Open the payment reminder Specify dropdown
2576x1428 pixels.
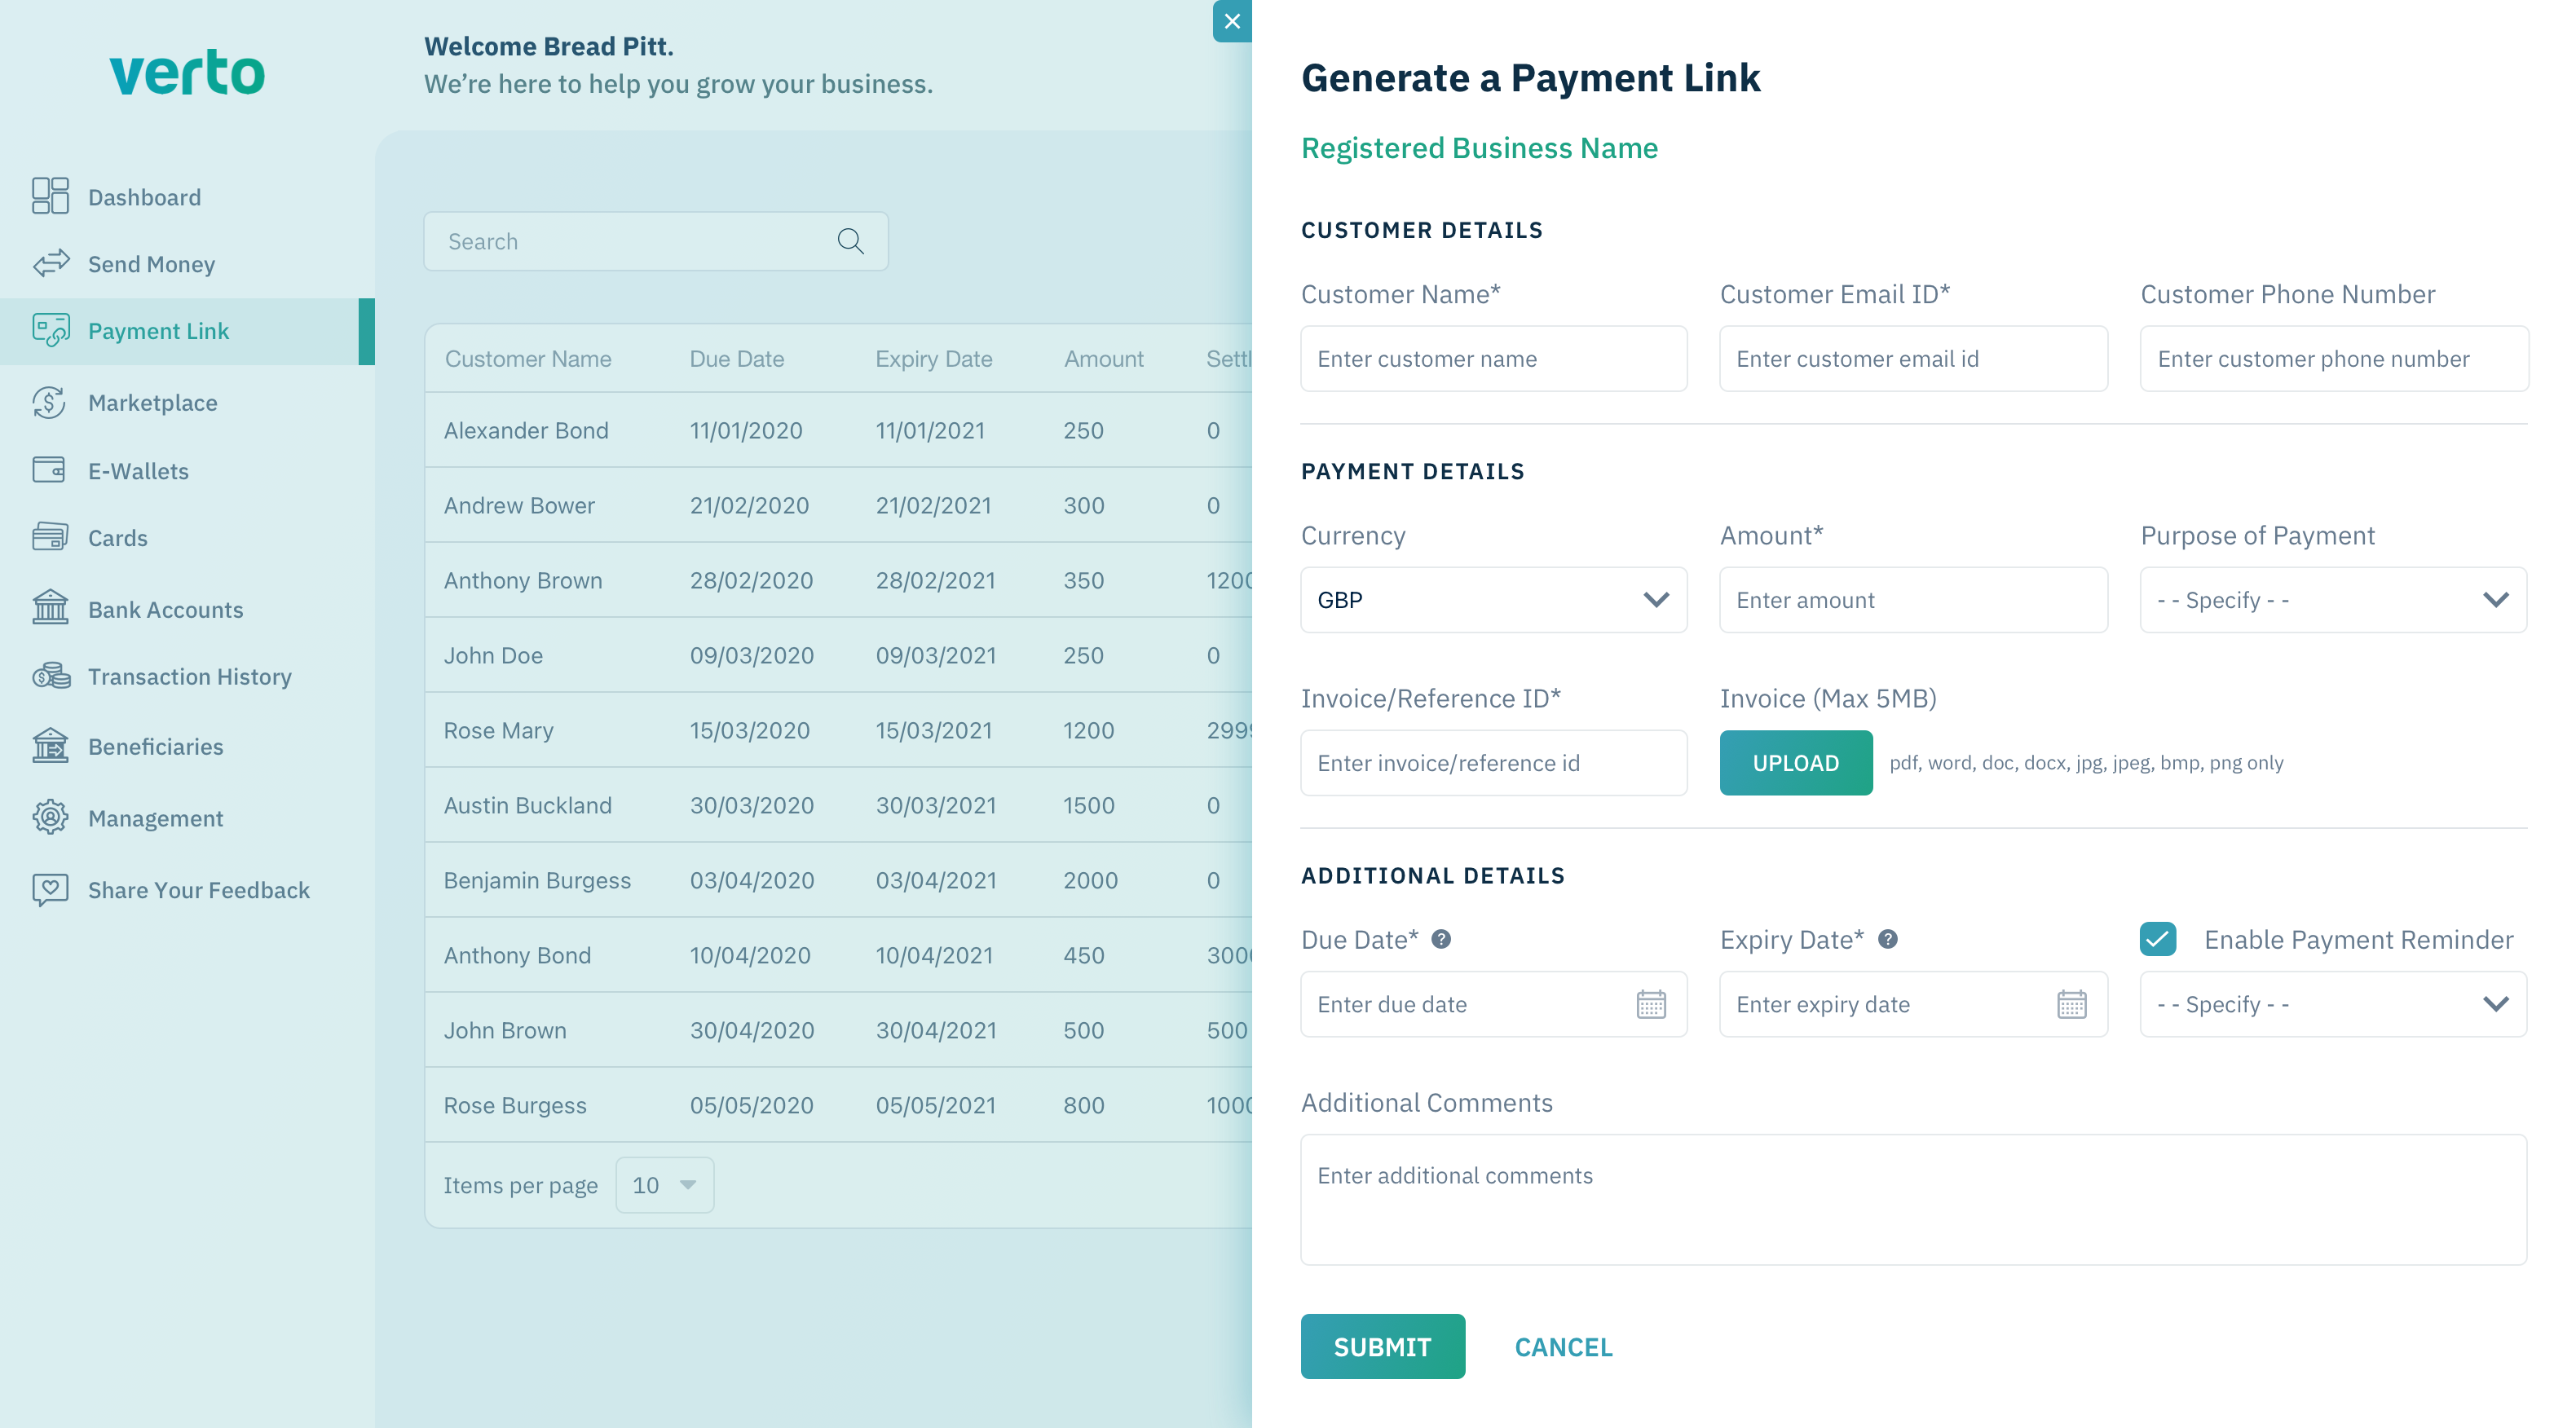2332,1004
